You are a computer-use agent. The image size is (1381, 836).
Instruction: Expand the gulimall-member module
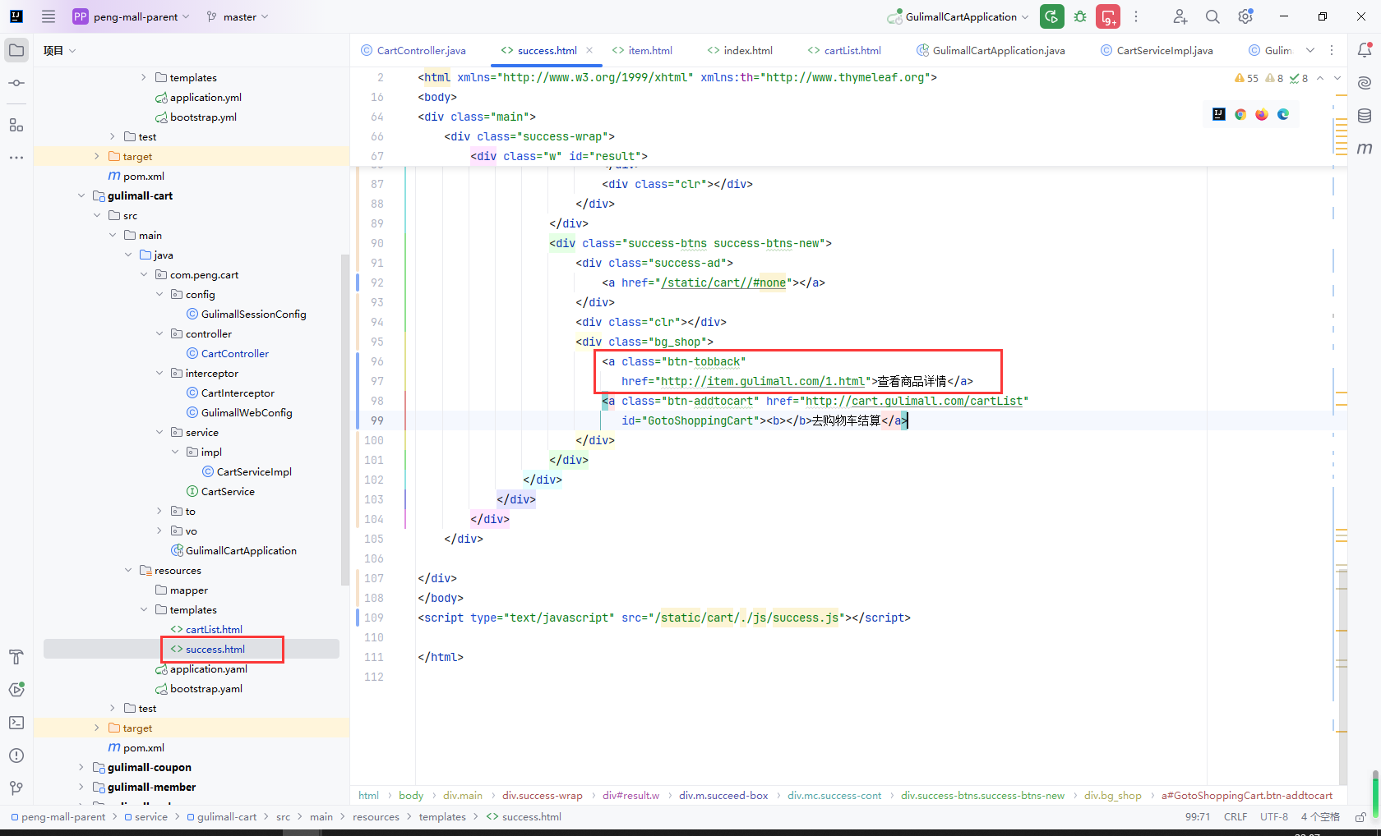pos(81,788)
